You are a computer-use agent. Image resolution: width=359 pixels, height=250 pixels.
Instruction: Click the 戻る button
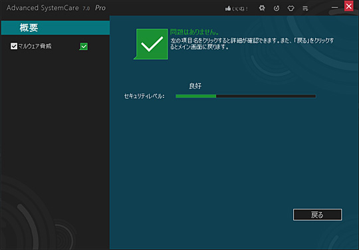click(x=318, y=215)
